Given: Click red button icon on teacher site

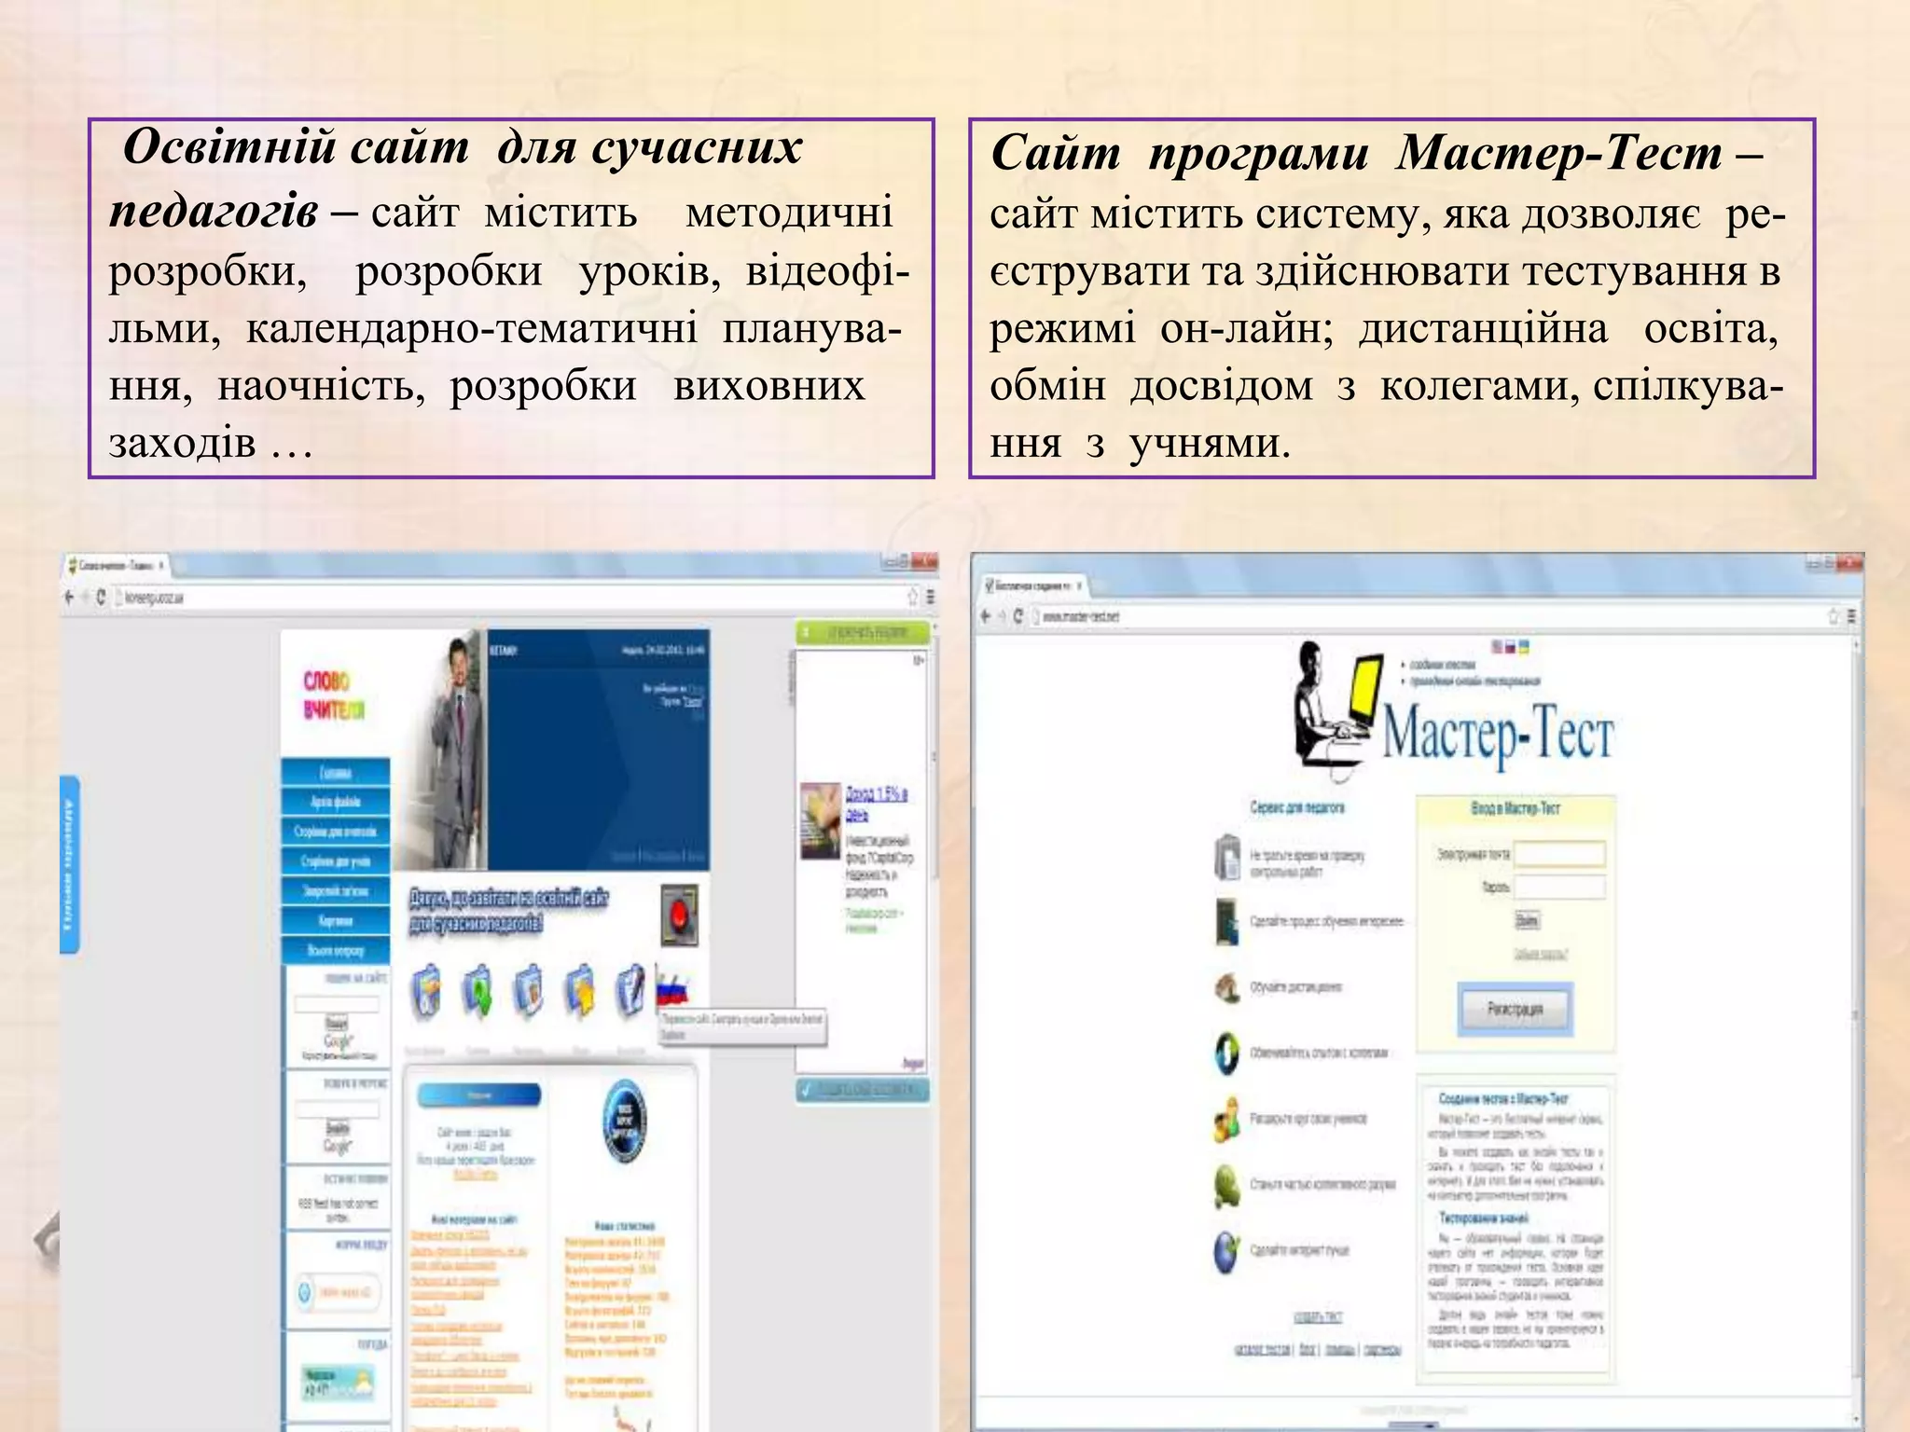Looking at the screenshot, I should [x=679, y=915].
